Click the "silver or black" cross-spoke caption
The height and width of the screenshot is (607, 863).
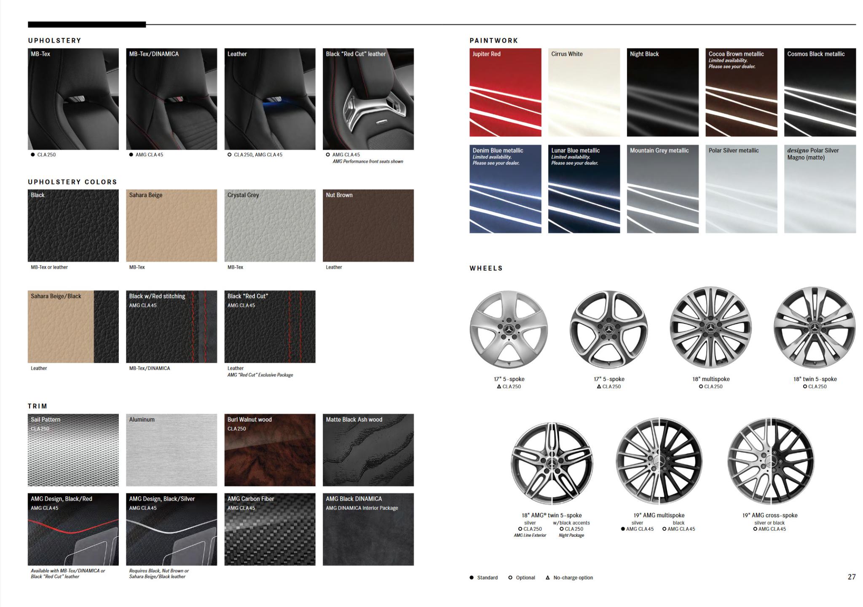coord(769,523)
